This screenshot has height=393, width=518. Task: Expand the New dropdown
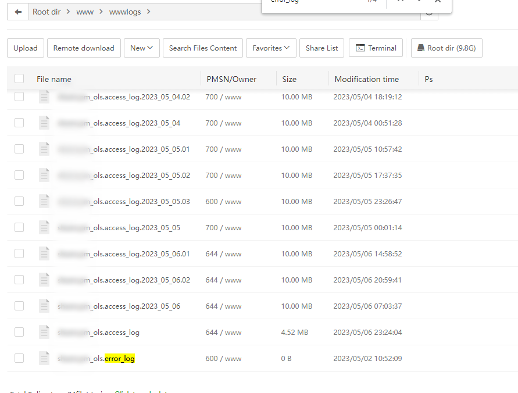142,48
